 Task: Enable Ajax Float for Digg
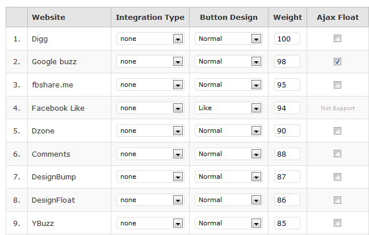click(x=337, y=39)
